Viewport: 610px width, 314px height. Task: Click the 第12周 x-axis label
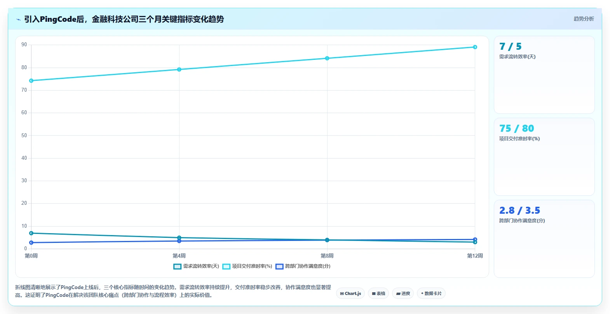point(475,256)
